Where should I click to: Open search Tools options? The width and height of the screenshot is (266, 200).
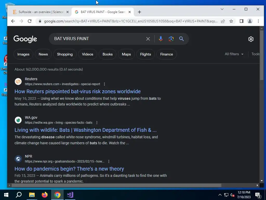255,54
